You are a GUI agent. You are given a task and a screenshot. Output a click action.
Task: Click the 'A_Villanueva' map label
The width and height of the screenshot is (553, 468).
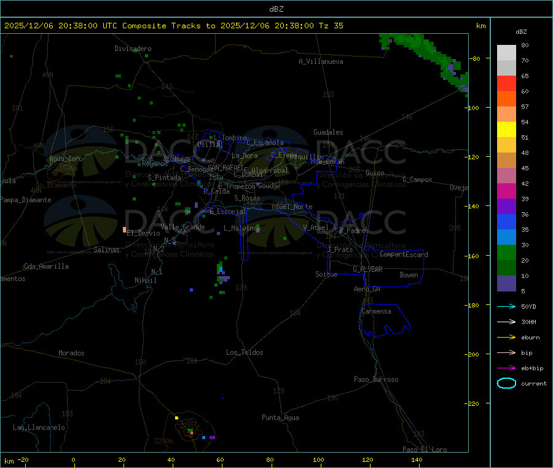[x=321, y=61]
